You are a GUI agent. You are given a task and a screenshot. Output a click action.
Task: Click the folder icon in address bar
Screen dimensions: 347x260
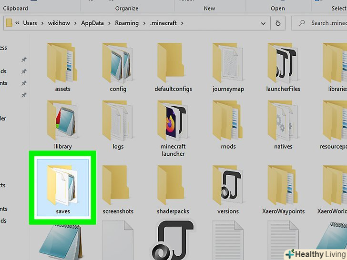click(x=9, y=23)
